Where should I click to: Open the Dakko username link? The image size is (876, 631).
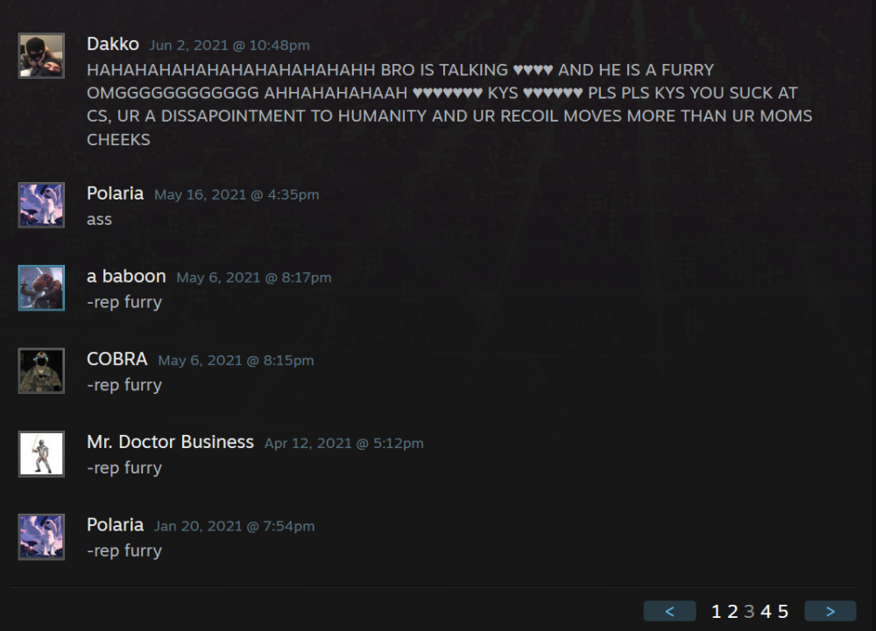[x=113, y=44]
